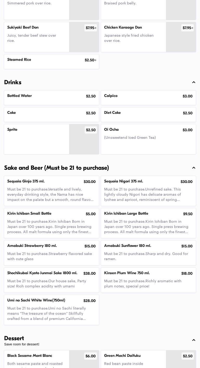This screenshot has height=368, width=200.
Task: Open the Sprite item image placeholder
Action: point(84,139)
